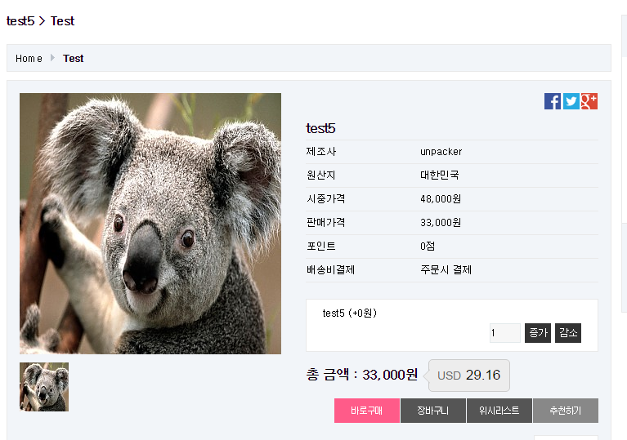Select the small koala thumbnail
This screenshot has width=627, height=440.
coord(44,387)
